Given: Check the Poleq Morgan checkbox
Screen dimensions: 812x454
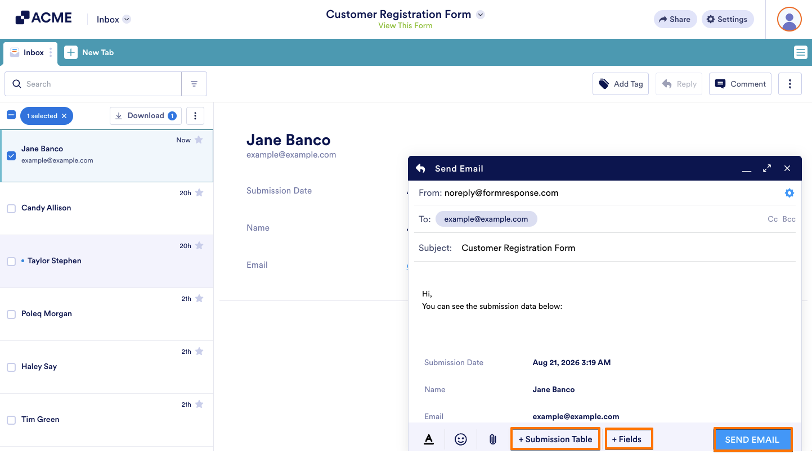Looking at the screenshot, I should coord(11,314).
